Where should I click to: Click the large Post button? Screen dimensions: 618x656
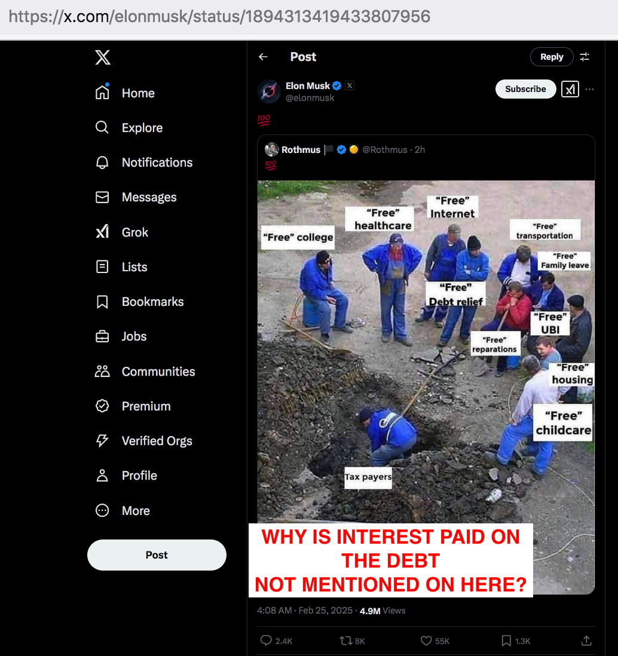point(157,555)
